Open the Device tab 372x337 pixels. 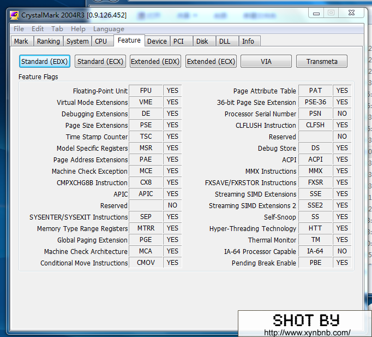click(x=157, y=42)
